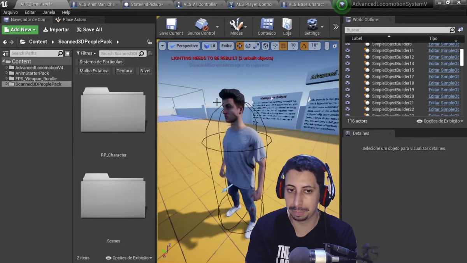
Task: Open the Filtros dropdown
Action: point(86,53)
